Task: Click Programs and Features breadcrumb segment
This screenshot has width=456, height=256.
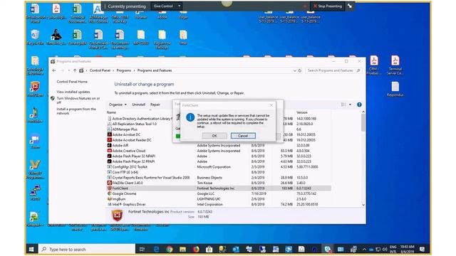Action: click(x=155, y=70)
